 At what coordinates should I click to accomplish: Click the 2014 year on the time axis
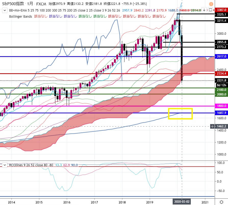tap(11, 202)
